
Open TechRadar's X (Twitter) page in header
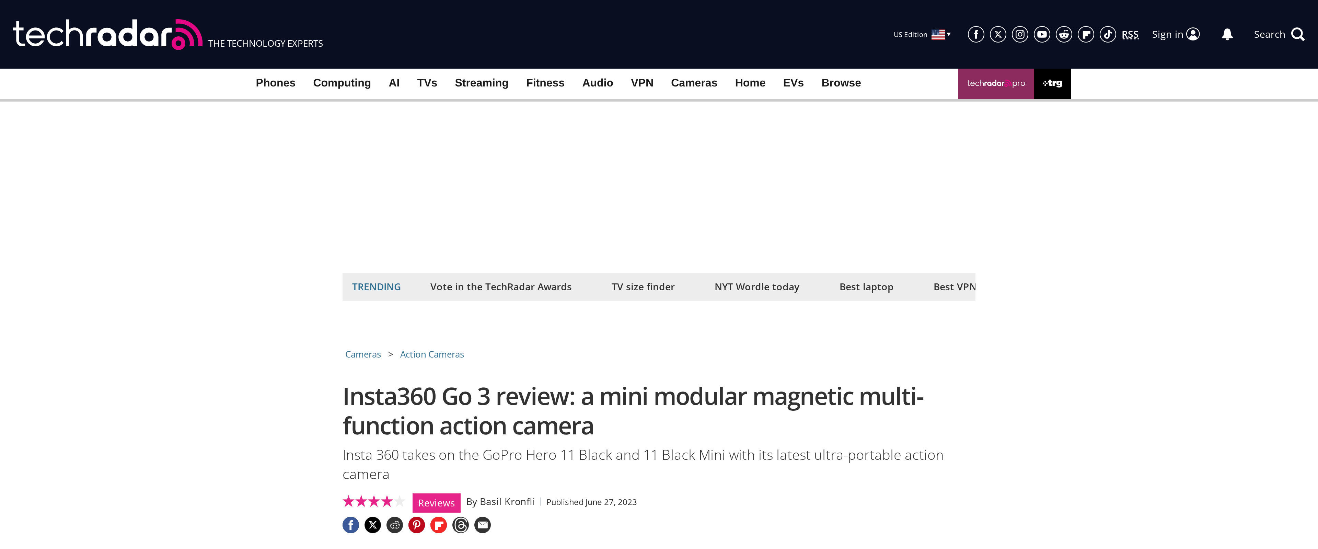tap(998, 34)
